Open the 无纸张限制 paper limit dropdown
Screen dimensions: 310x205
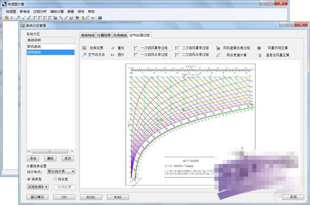coord(37,187)
